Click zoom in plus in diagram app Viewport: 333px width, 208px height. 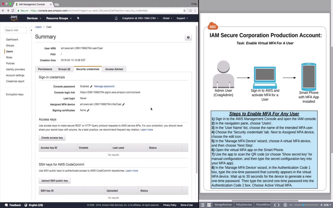(321, 205)
